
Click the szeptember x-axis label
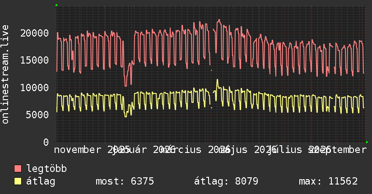[337, 150]
